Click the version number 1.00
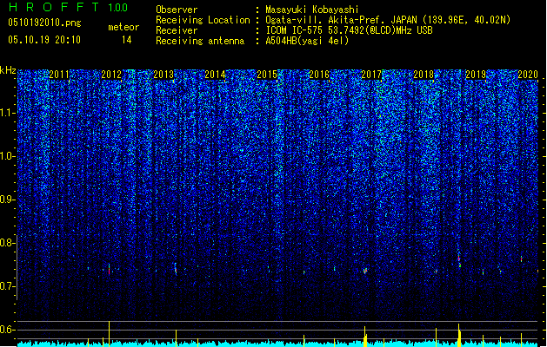The height and width of the screenshot is (347, 547). [x=118, y=7]
